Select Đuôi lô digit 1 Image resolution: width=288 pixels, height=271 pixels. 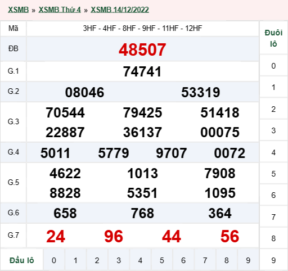273,87
